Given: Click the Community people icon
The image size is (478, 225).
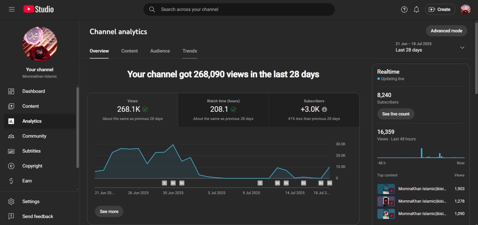Looking at the screenshot, I should click(11, 136).
